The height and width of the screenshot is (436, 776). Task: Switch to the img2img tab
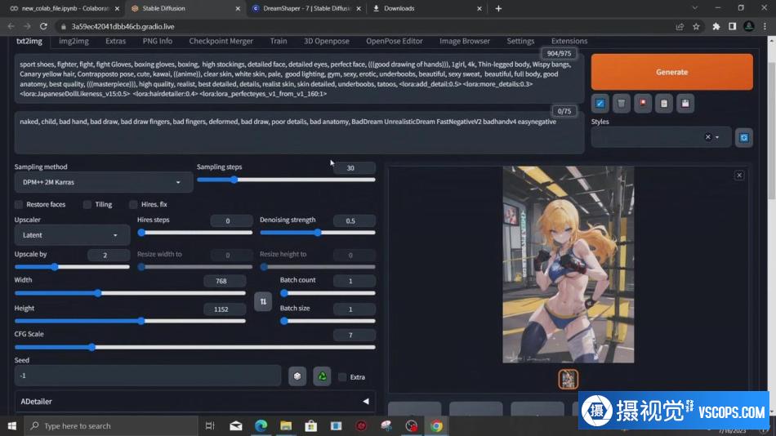pyautogui.click(x=74, y=41)
